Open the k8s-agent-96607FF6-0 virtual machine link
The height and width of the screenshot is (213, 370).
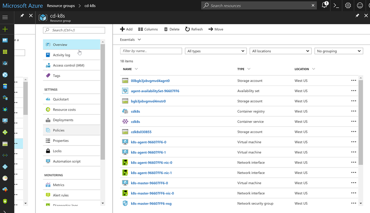pos(148,142)
